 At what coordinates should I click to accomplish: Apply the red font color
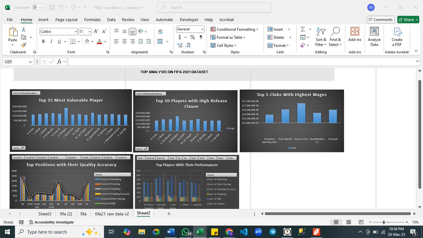pos(99,42)
